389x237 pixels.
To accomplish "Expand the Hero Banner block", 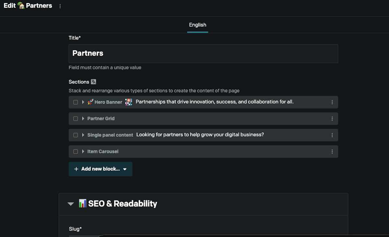I will tap(83, 102).
